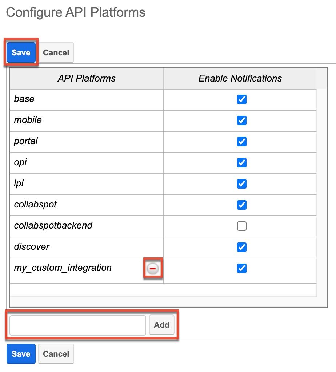This screenshot has height=372, width=336.
Task: Click the API Platforms column header
Action: click(86, 78)
